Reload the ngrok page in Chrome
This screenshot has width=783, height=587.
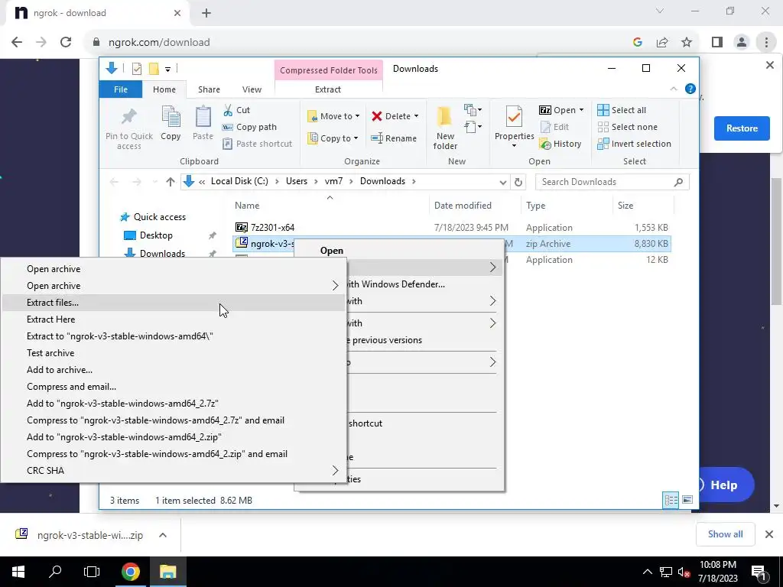tap(66, 42)
